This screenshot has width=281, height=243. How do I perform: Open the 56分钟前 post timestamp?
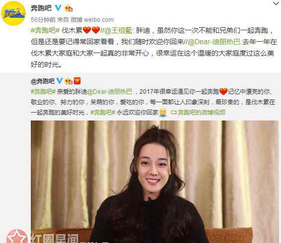coord(43,20)
